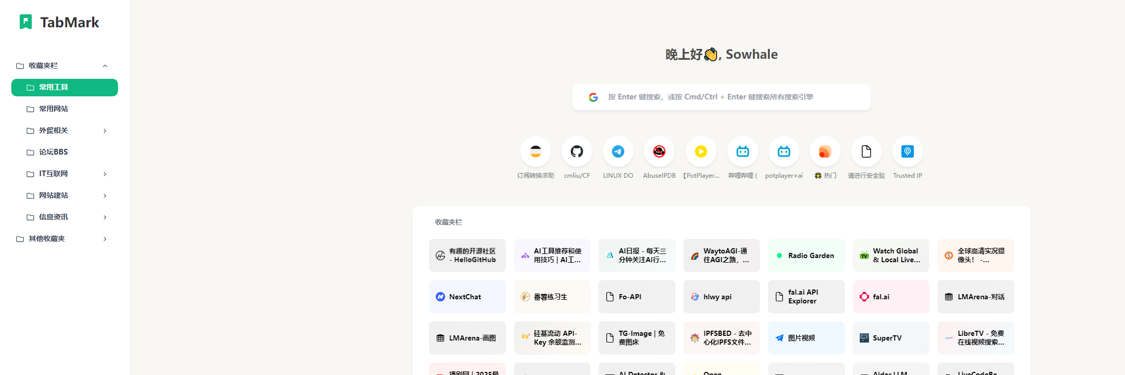Click the HelloGitHub card icon
The width and height of the screenshot is (1125, 375).
coord(440,255)
